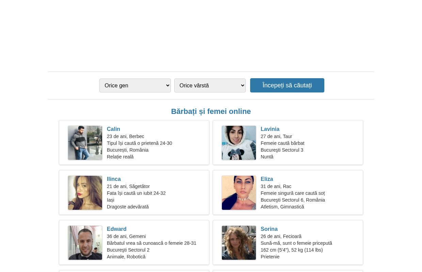The image size is (422, 272).
Task: View Lavinia's profile picture
Action: [x=239, y=143]
